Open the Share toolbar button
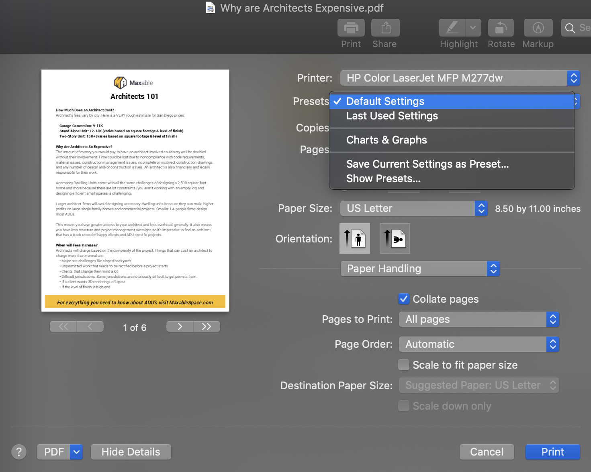The image size is (591, 472). tap(386, 28)
